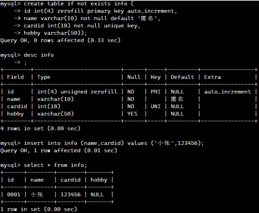The height and width of the screenshot is (213, 259).
Task: Click the 'int(4) unsigned zerofill' type cell
Action: point(77,92)
